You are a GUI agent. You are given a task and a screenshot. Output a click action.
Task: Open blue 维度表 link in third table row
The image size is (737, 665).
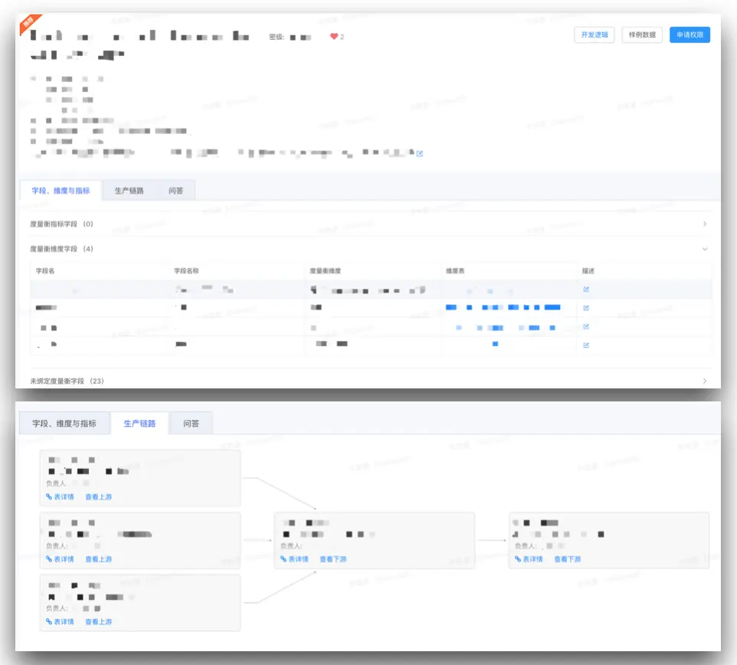506,328
